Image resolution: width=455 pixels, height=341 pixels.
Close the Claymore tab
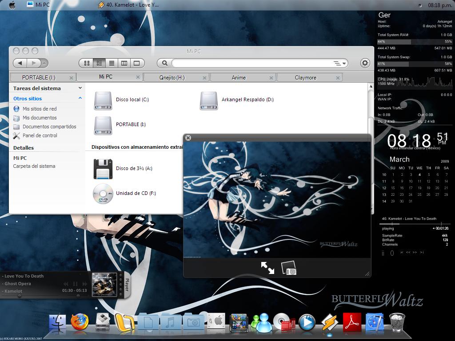338,78
